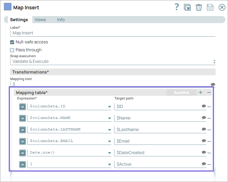
Task: Expand dropdown for Date.now() expression
Action: point(109,153)
